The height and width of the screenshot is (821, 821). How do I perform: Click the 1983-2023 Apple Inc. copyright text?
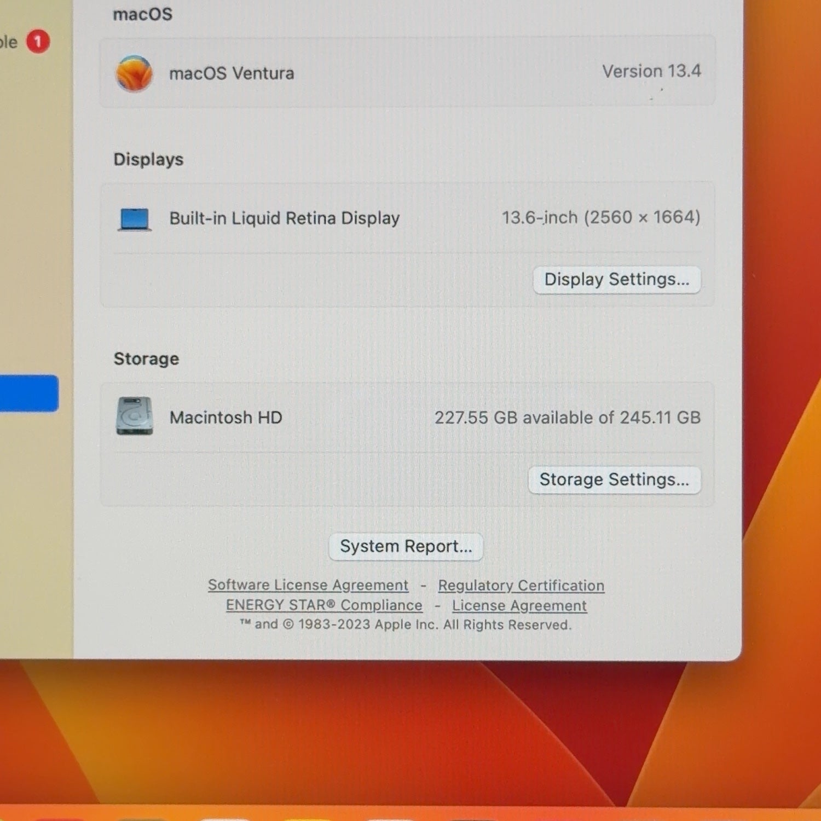coord(406,625)
